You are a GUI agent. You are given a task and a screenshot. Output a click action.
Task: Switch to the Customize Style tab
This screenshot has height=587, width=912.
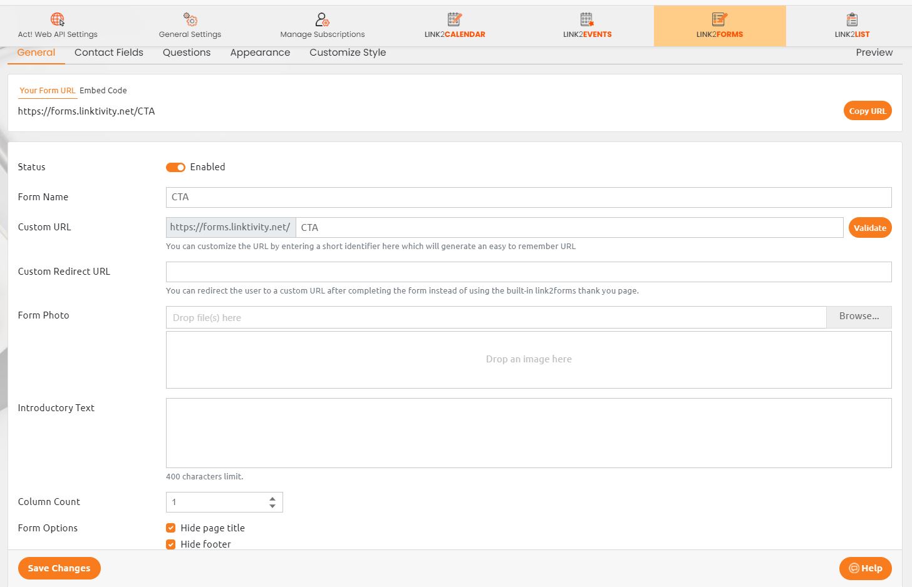coord(348,53)
